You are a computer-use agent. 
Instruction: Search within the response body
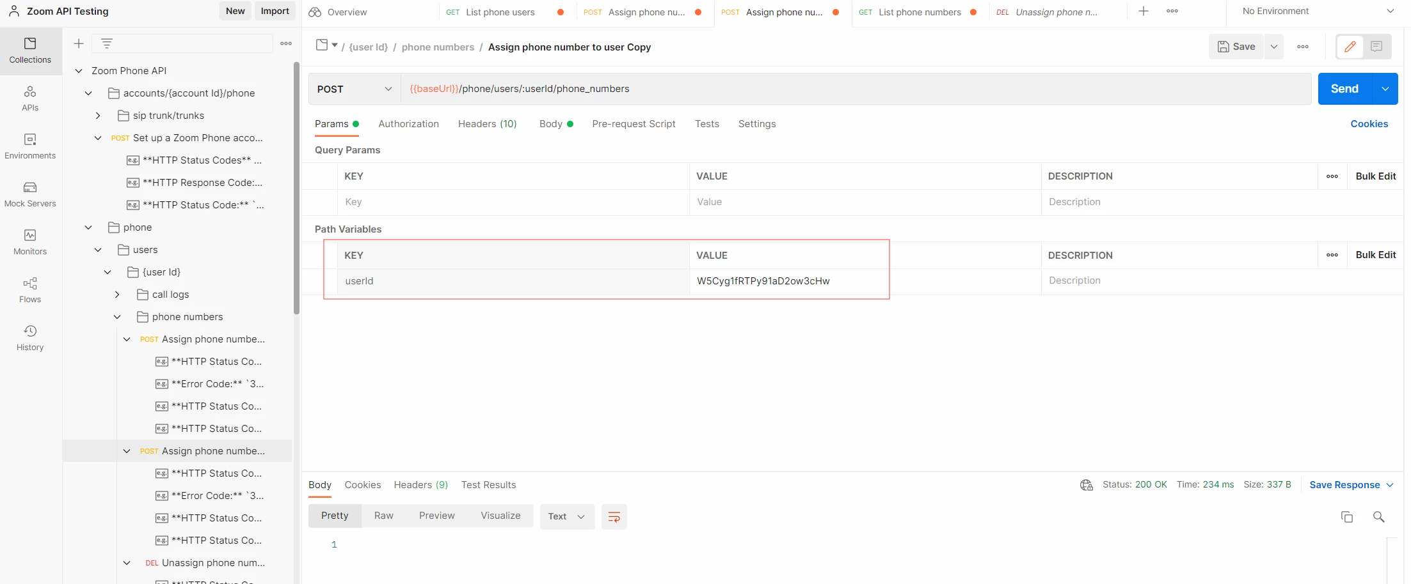(1379, 517)
